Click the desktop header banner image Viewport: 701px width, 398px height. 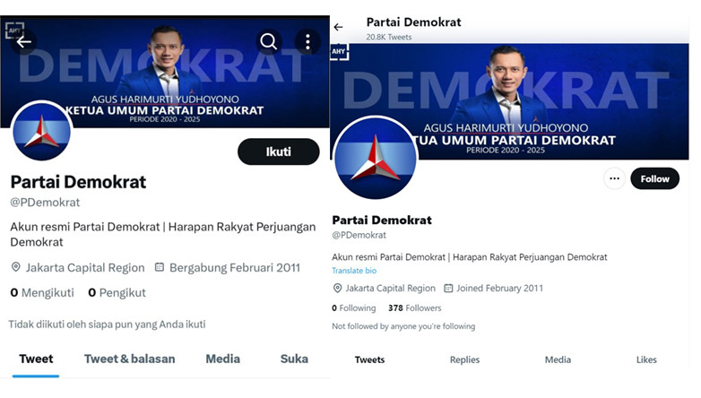[510, 101]
